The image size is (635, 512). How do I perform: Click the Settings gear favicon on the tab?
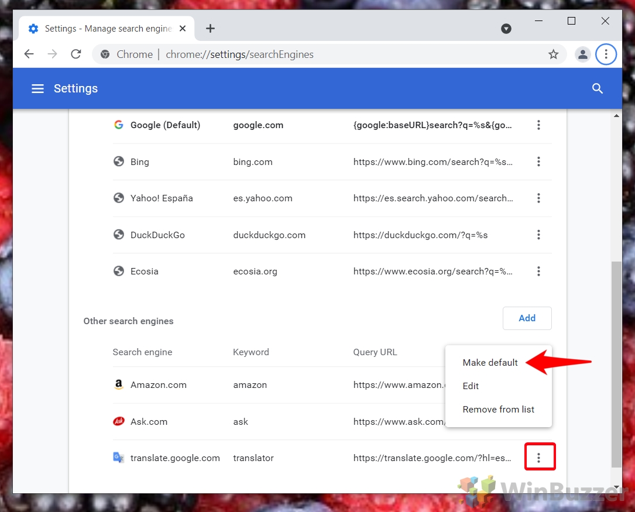coord(33,29)
